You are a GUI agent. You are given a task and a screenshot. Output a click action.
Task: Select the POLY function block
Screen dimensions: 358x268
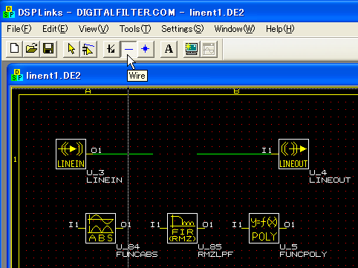[264, 228]
